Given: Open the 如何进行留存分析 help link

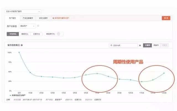Looking at the screenshot, I should pyautogui.click(x=61, y=18).
